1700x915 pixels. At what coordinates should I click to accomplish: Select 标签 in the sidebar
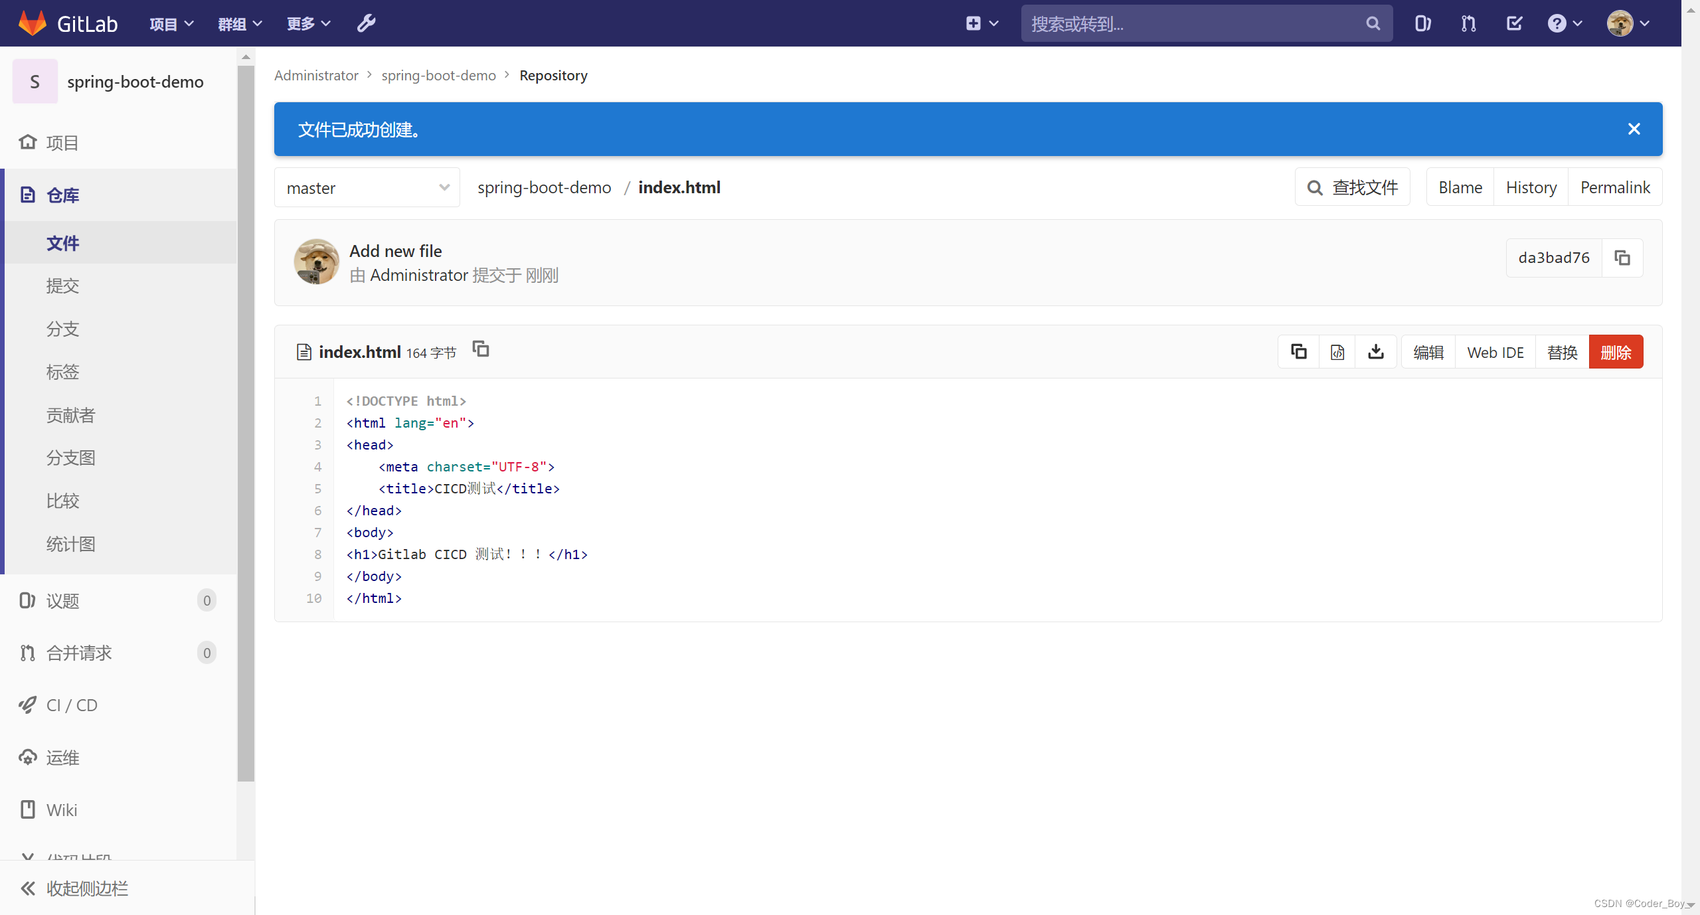click(120, 372)
